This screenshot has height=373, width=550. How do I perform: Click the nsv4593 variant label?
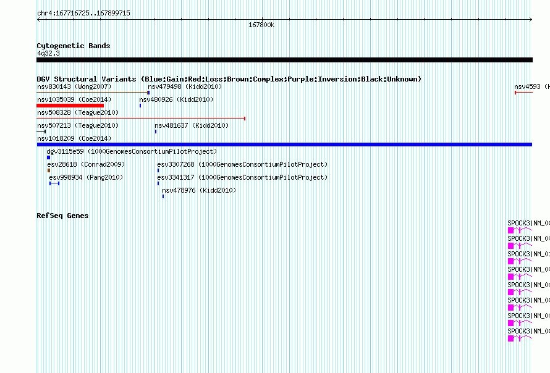(531, 86)
